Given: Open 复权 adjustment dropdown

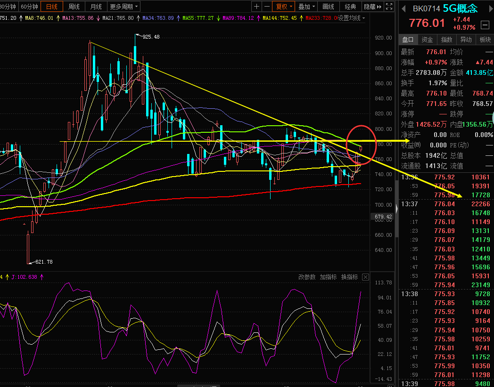Looking at the screenshot, I should tap(284, 7).
